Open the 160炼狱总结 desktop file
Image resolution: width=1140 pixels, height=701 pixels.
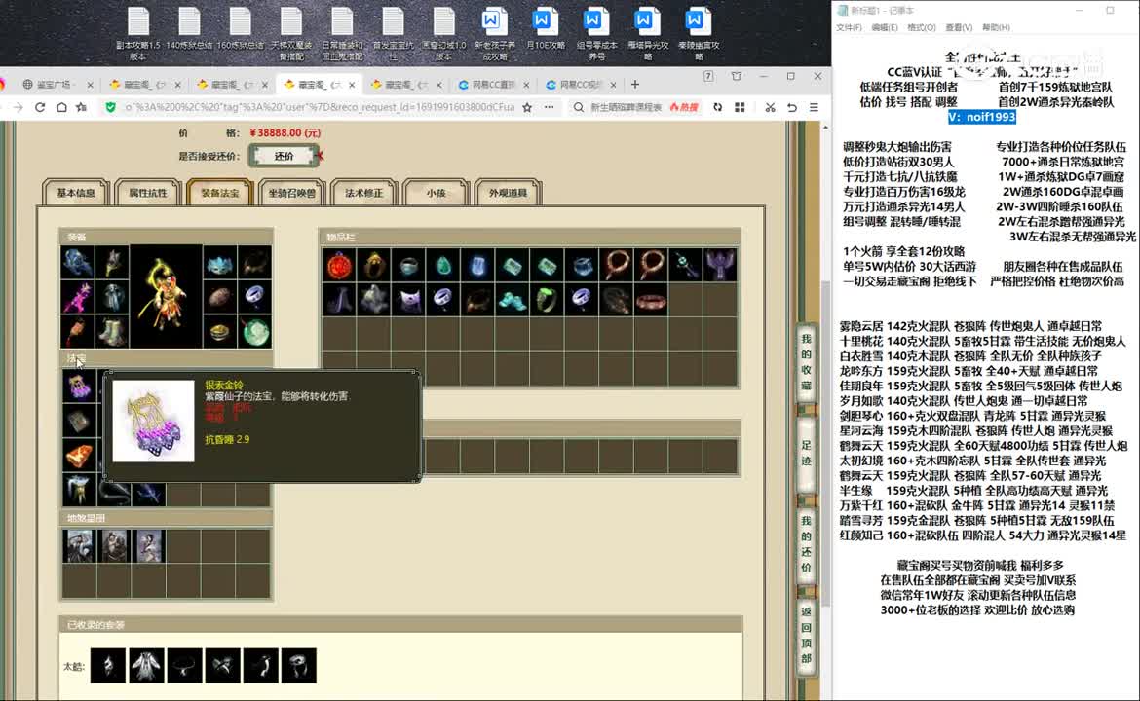click(x=240, y=29)
